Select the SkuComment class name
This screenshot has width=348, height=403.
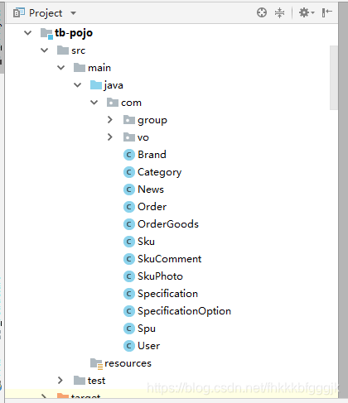click(170, 259)
